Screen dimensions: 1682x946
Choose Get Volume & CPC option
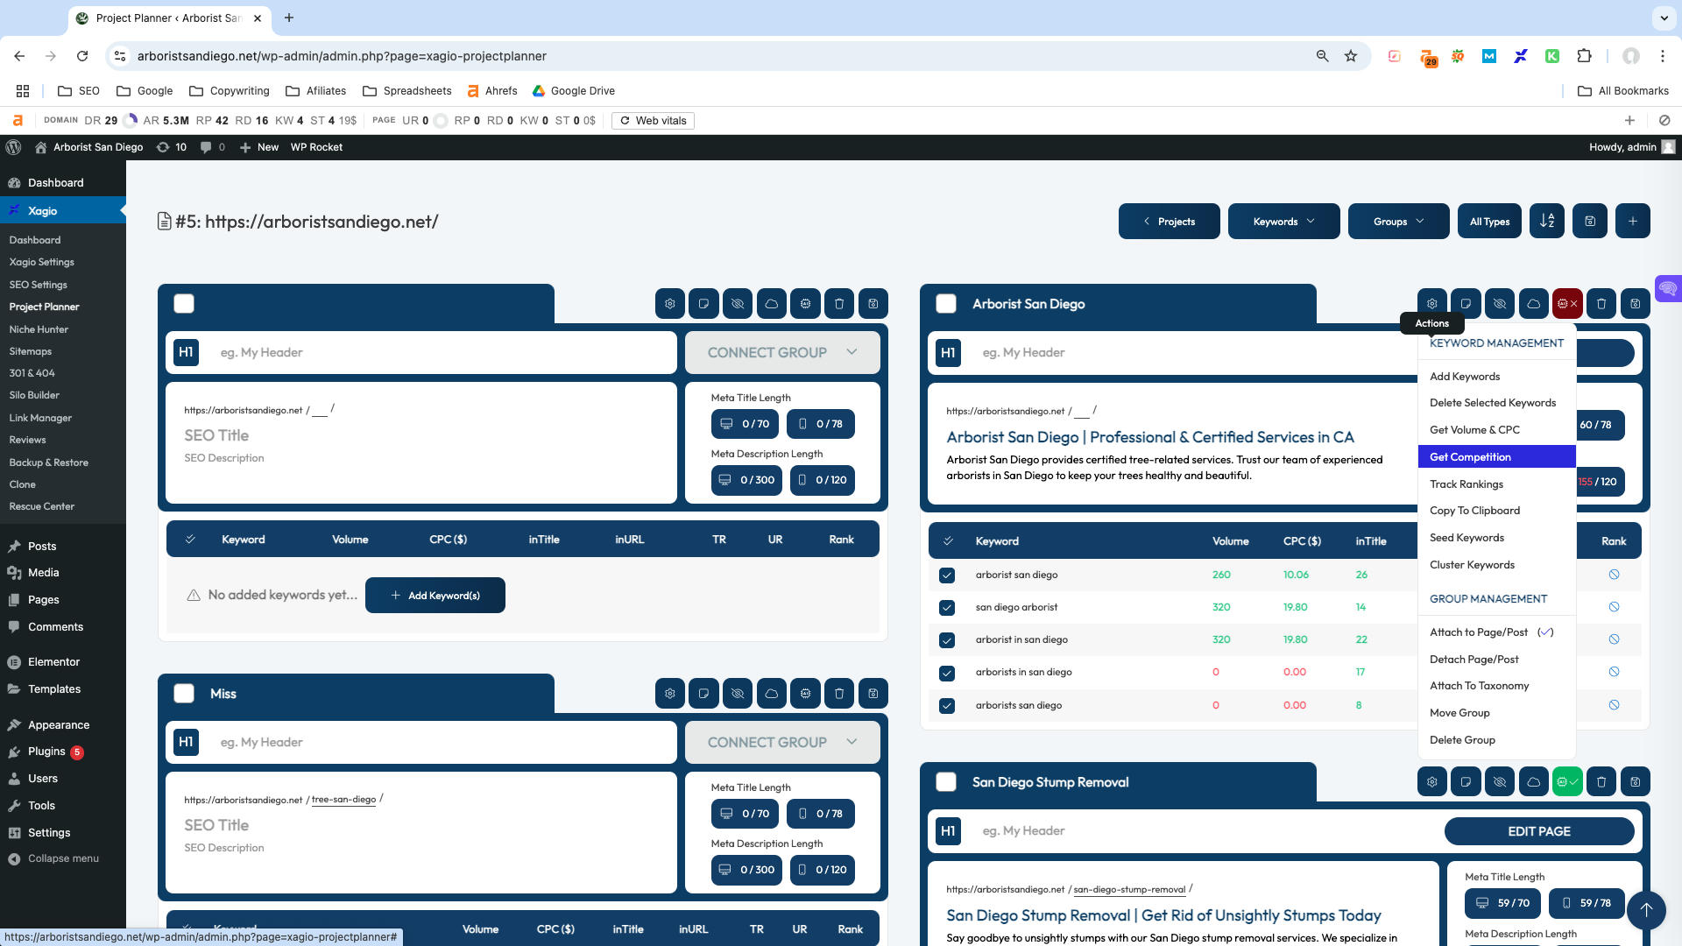(x=1496, y=429)
